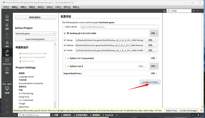
Task: Click the Manage button on Python 3.10.4 row
Action: pyautogui.click(x=142, y=66)
